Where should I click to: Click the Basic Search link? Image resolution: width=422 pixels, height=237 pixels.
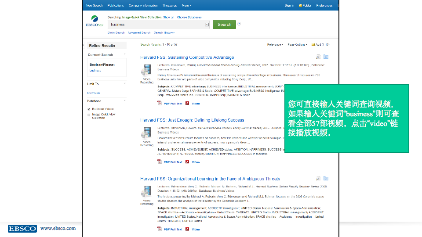[x=116, y=33]
